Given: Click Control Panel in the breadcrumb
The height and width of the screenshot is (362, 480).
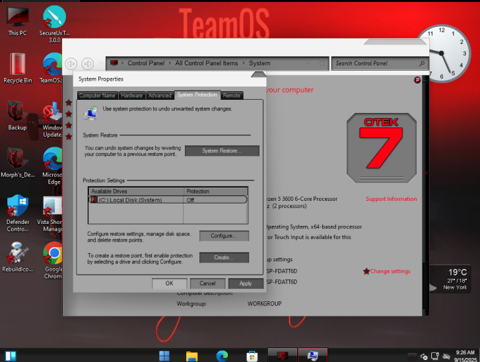Looking at the screenshot, I should 146,63.
